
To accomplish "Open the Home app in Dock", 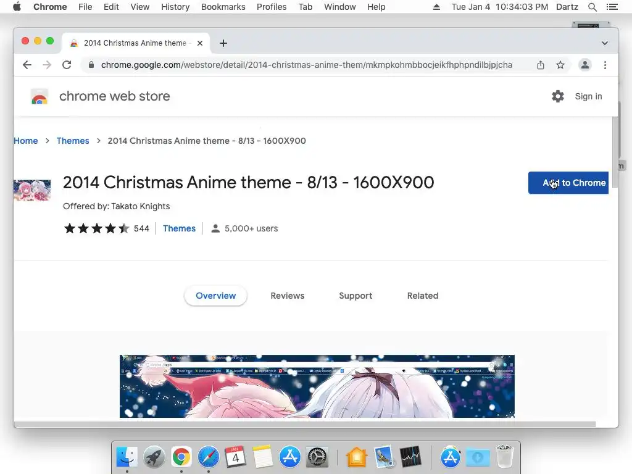I will [x=356, y=457].
